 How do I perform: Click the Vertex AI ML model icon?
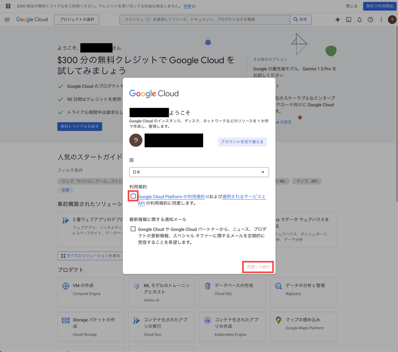137,286
